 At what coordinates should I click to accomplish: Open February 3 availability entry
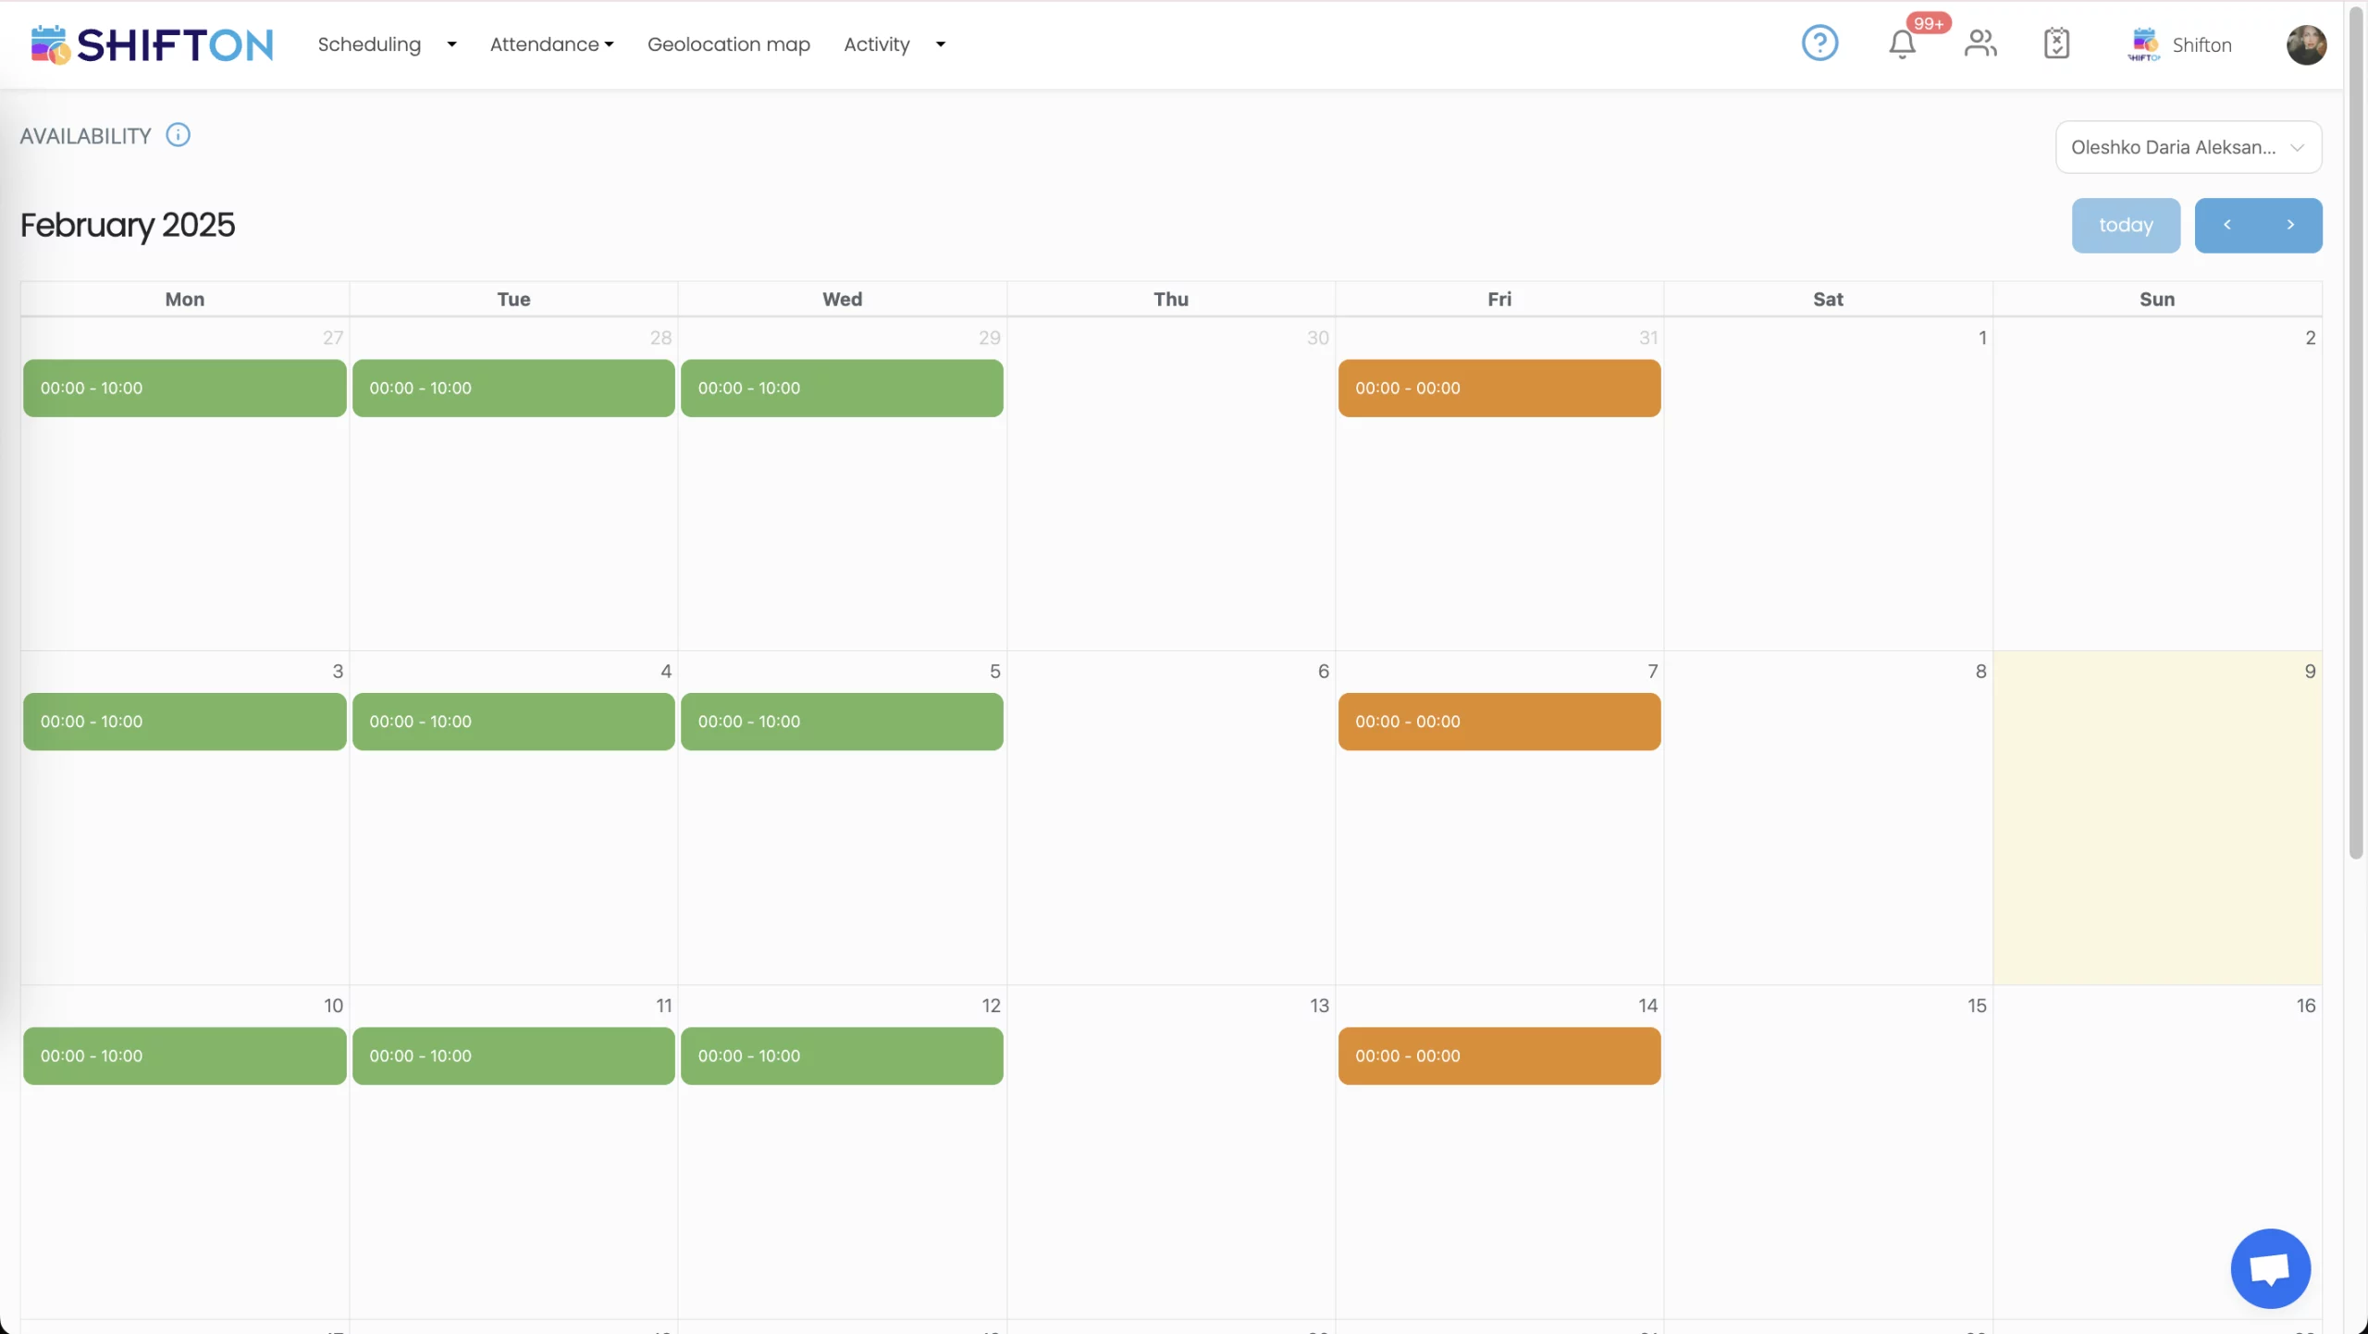(185, 722)
